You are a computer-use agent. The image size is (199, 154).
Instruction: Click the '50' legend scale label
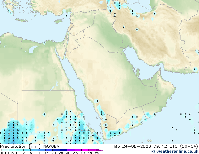[97, 153]
